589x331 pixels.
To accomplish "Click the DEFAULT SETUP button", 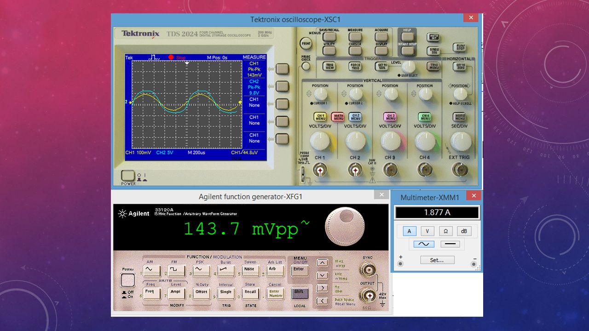I will pos(407,51).
